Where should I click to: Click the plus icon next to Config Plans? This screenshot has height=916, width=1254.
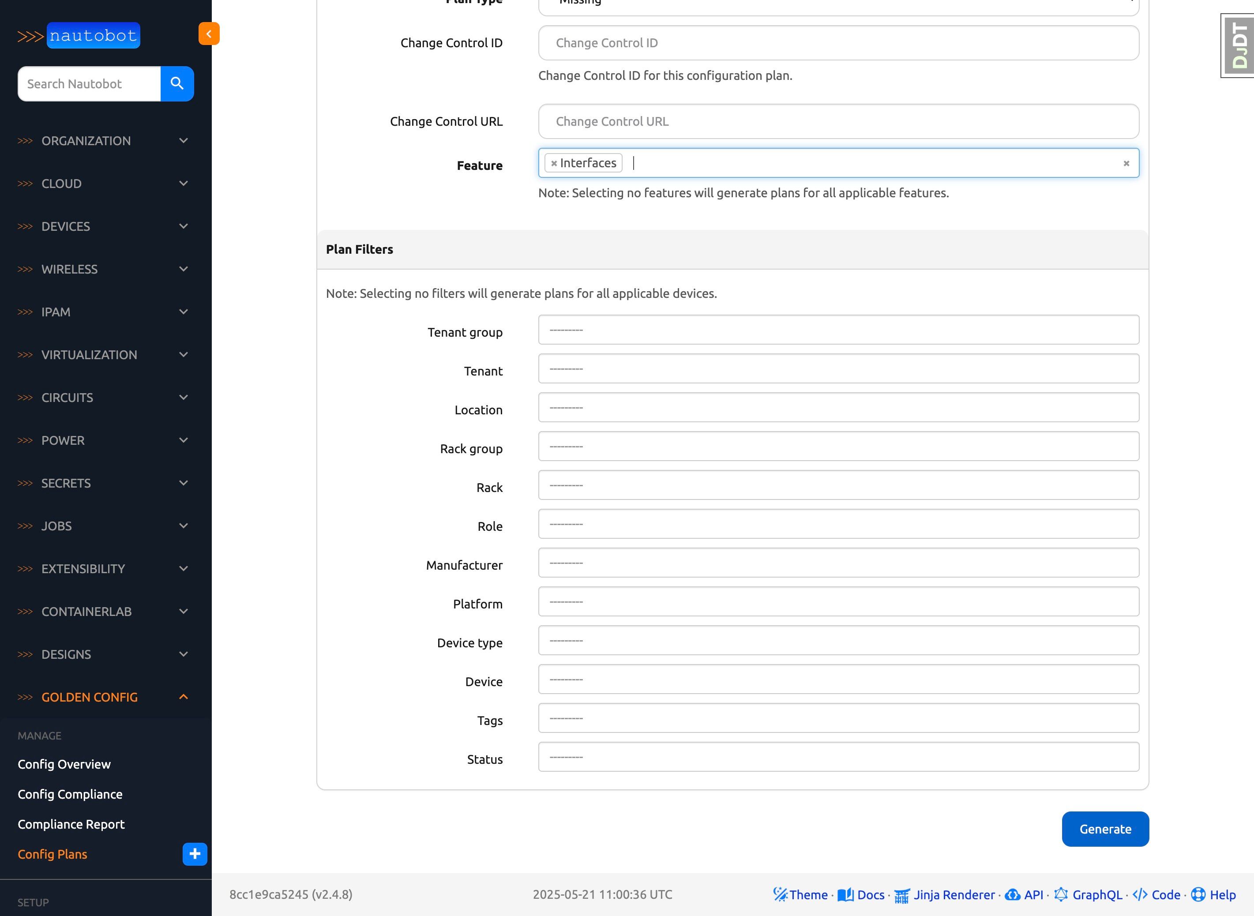point(195,854)
